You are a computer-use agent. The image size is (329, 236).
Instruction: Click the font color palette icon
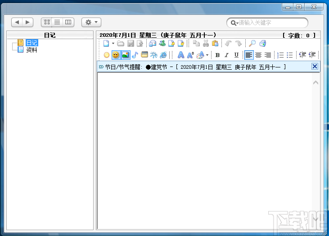click(x=200, y=55)
